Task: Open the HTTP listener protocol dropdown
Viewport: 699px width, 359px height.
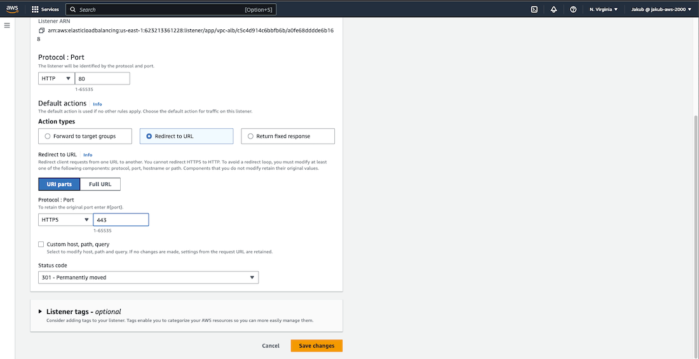Action: pyautogui.click(x=56, y=78)
